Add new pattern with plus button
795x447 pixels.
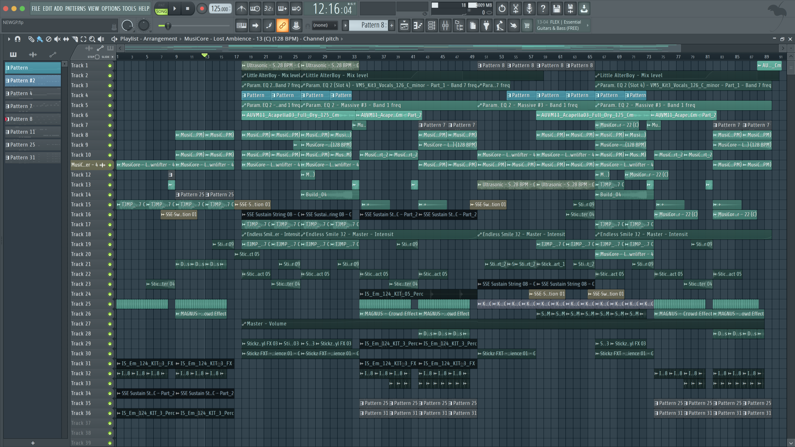click(x=391, y=26)
